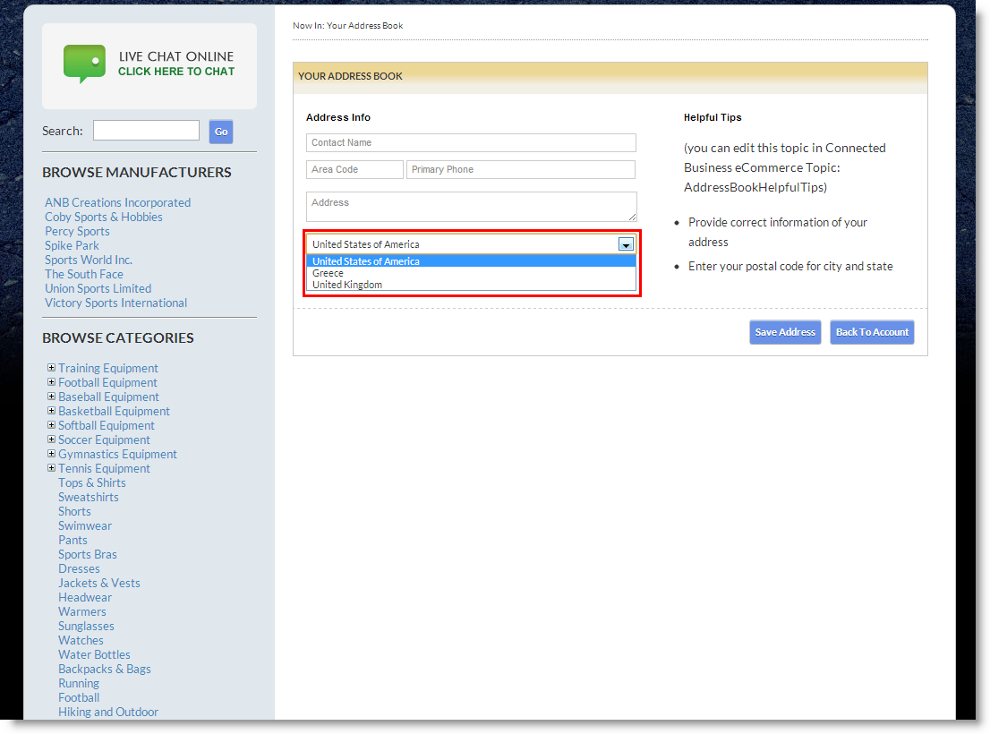Click the Area Code input field
Viewport: 990px width, 734px height.
click(x=354, y=170)
